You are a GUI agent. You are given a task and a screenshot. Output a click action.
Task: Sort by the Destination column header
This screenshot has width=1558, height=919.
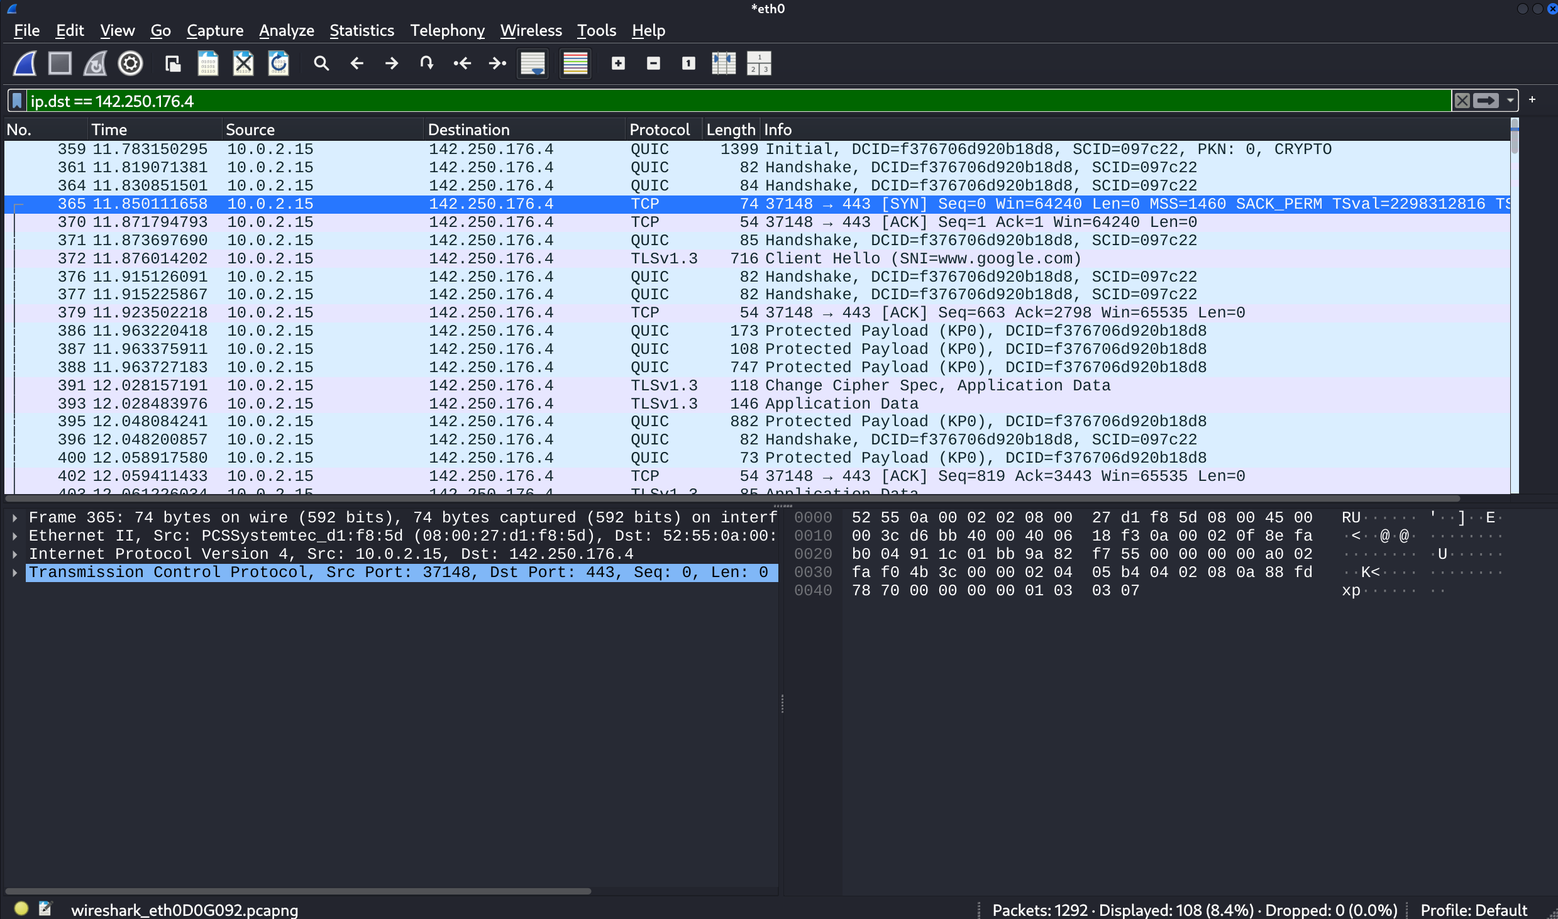point(524,129)
